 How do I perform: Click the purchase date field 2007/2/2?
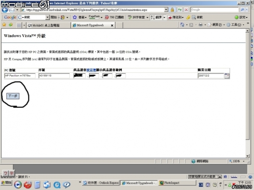(211, 76)
